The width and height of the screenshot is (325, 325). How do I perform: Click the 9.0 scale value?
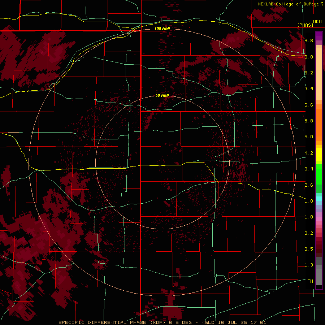click(x=309, y=57)
